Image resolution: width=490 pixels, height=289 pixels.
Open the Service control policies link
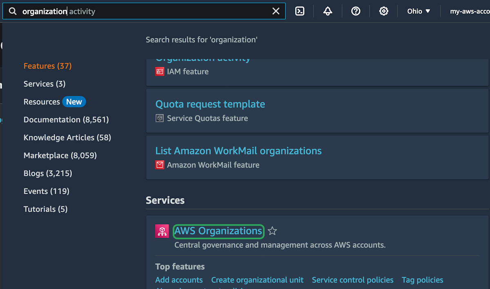(353, 280)
